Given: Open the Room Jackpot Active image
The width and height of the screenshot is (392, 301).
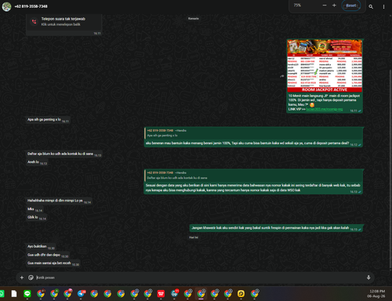Looking at the screenshot, I should (325, 66).
